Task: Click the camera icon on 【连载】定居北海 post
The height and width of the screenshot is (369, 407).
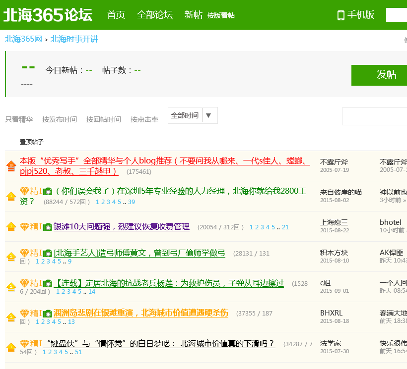Action: tap(47, 283)
